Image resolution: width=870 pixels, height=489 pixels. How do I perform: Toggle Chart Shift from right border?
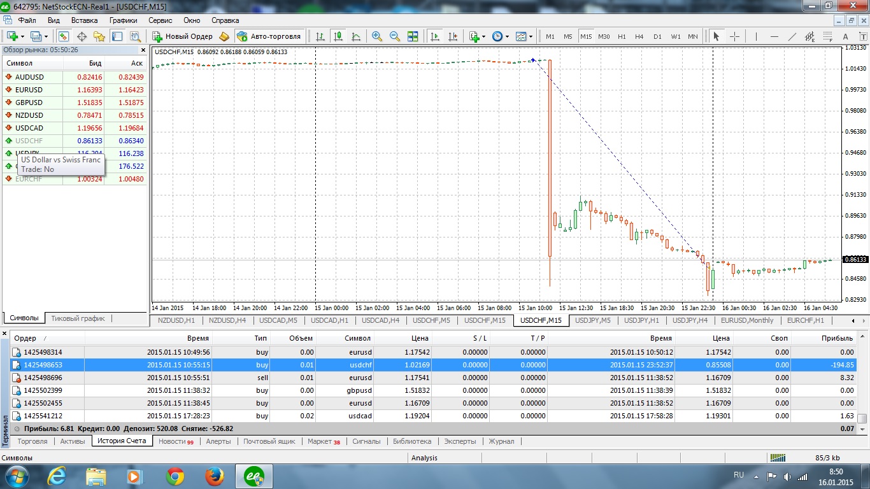click(x=453, y=36)
